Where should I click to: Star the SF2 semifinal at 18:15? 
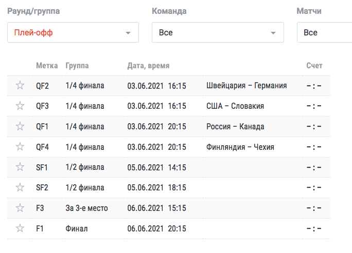(20, 187)
